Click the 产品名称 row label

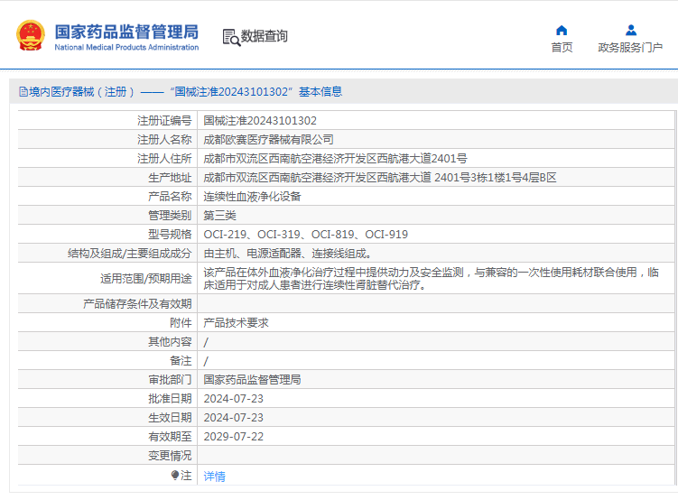[170, 197]
